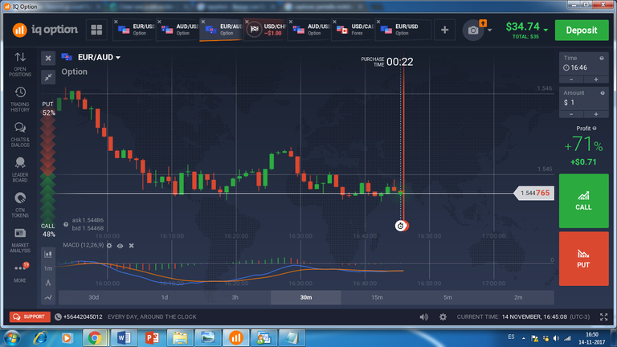Switch to the first AUD/USD Option tab
Viewport: 617px width, 347px height.
[178, 30]
